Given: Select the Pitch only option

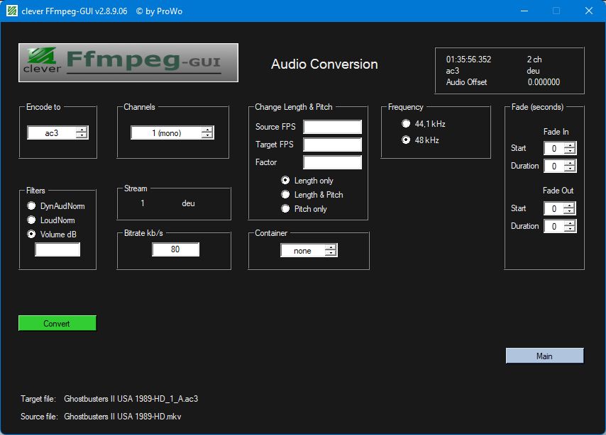Looking at the screenshot, I should tap(285, 209).
